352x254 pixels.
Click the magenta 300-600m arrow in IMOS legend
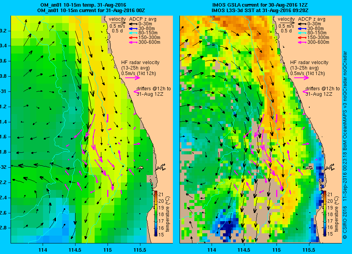click(x=302, y=42)
